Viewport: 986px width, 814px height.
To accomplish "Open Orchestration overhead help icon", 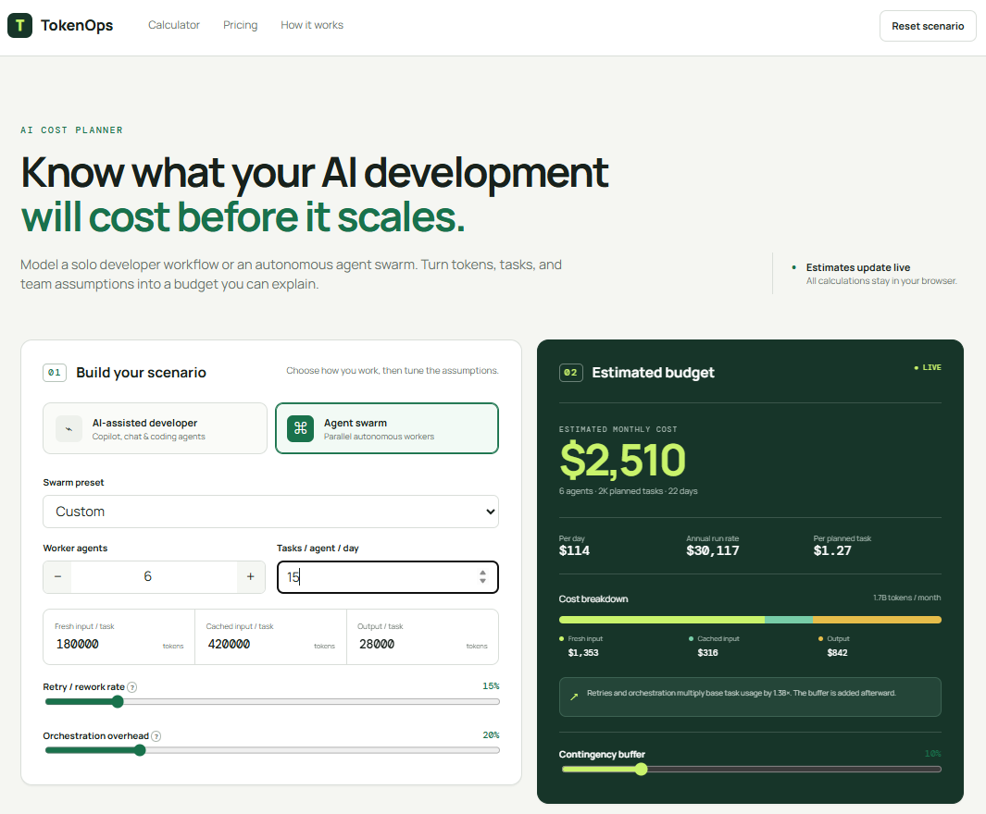I will click(x=156, y=736).
